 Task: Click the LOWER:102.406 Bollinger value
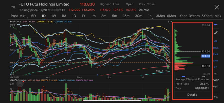(x=63, y=22)
